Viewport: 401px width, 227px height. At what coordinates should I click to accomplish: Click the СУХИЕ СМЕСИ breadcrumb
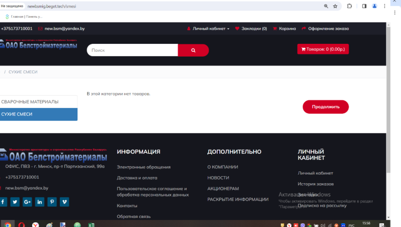pos(23,72)
